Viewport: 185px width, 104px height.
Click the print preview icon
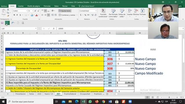23,23
